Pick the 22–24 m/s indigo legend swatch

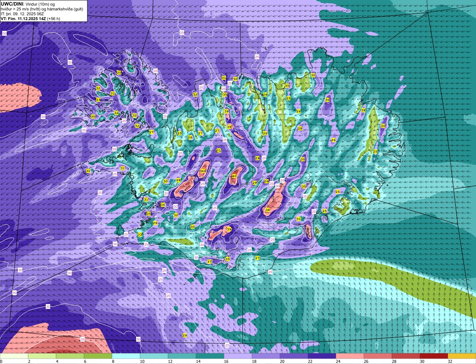pyautogui.click(x=322, y=356)
